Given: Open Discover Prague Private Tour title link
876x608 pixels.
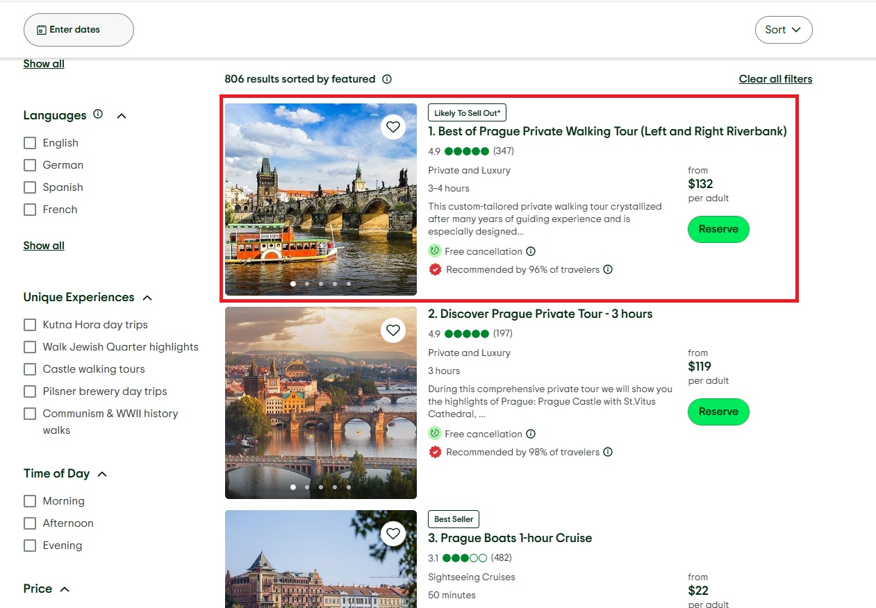Looking at the screenshot, I should pyautogui.click(x=546, y=314).
